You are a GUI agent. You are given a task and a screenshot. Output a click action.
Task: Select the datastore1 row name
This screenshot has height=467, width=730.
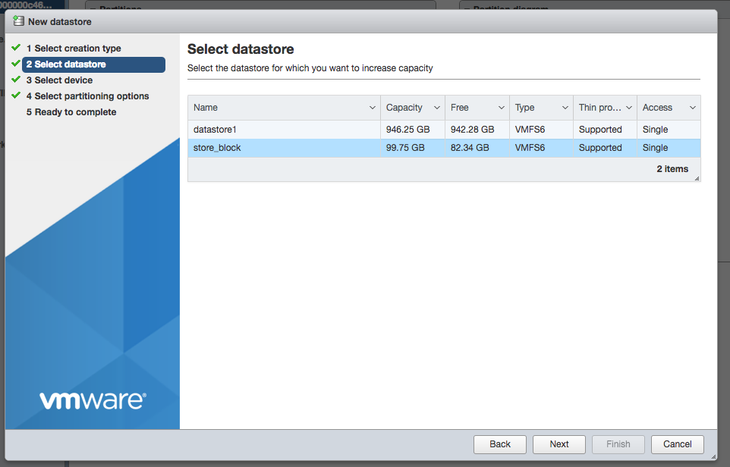click(215, 130)
